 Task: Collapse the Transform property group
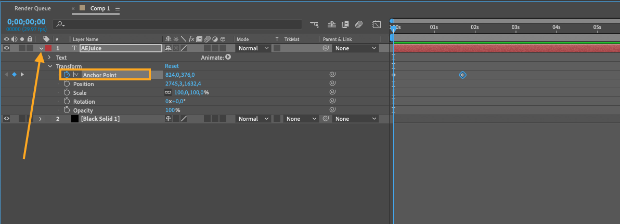pyautogui.click(x=50, y=66)
